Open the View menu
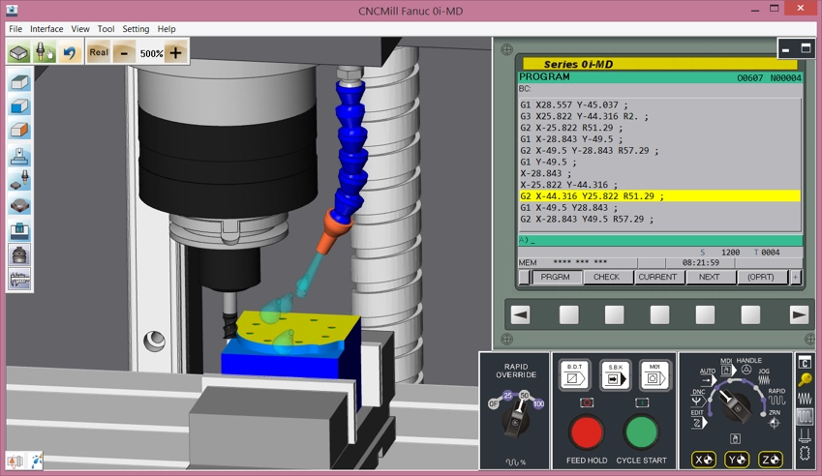The image size is (822, 476). coord(80,29)
